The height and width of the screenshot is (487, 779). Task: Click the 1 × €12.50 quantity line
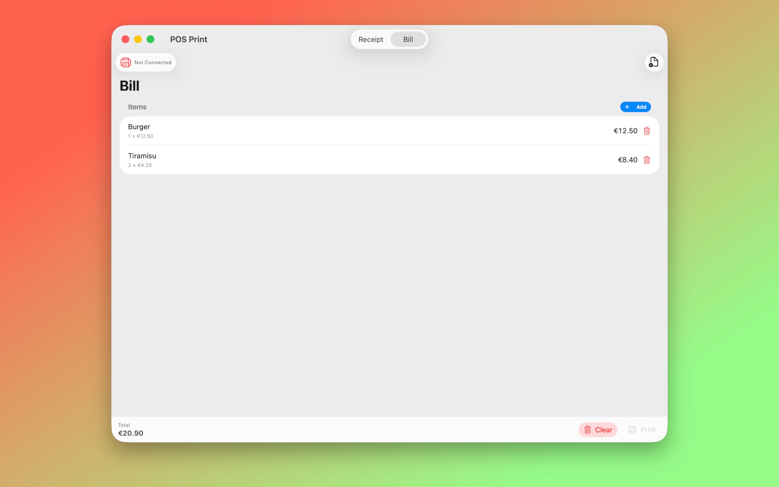(x=141, y=136)
